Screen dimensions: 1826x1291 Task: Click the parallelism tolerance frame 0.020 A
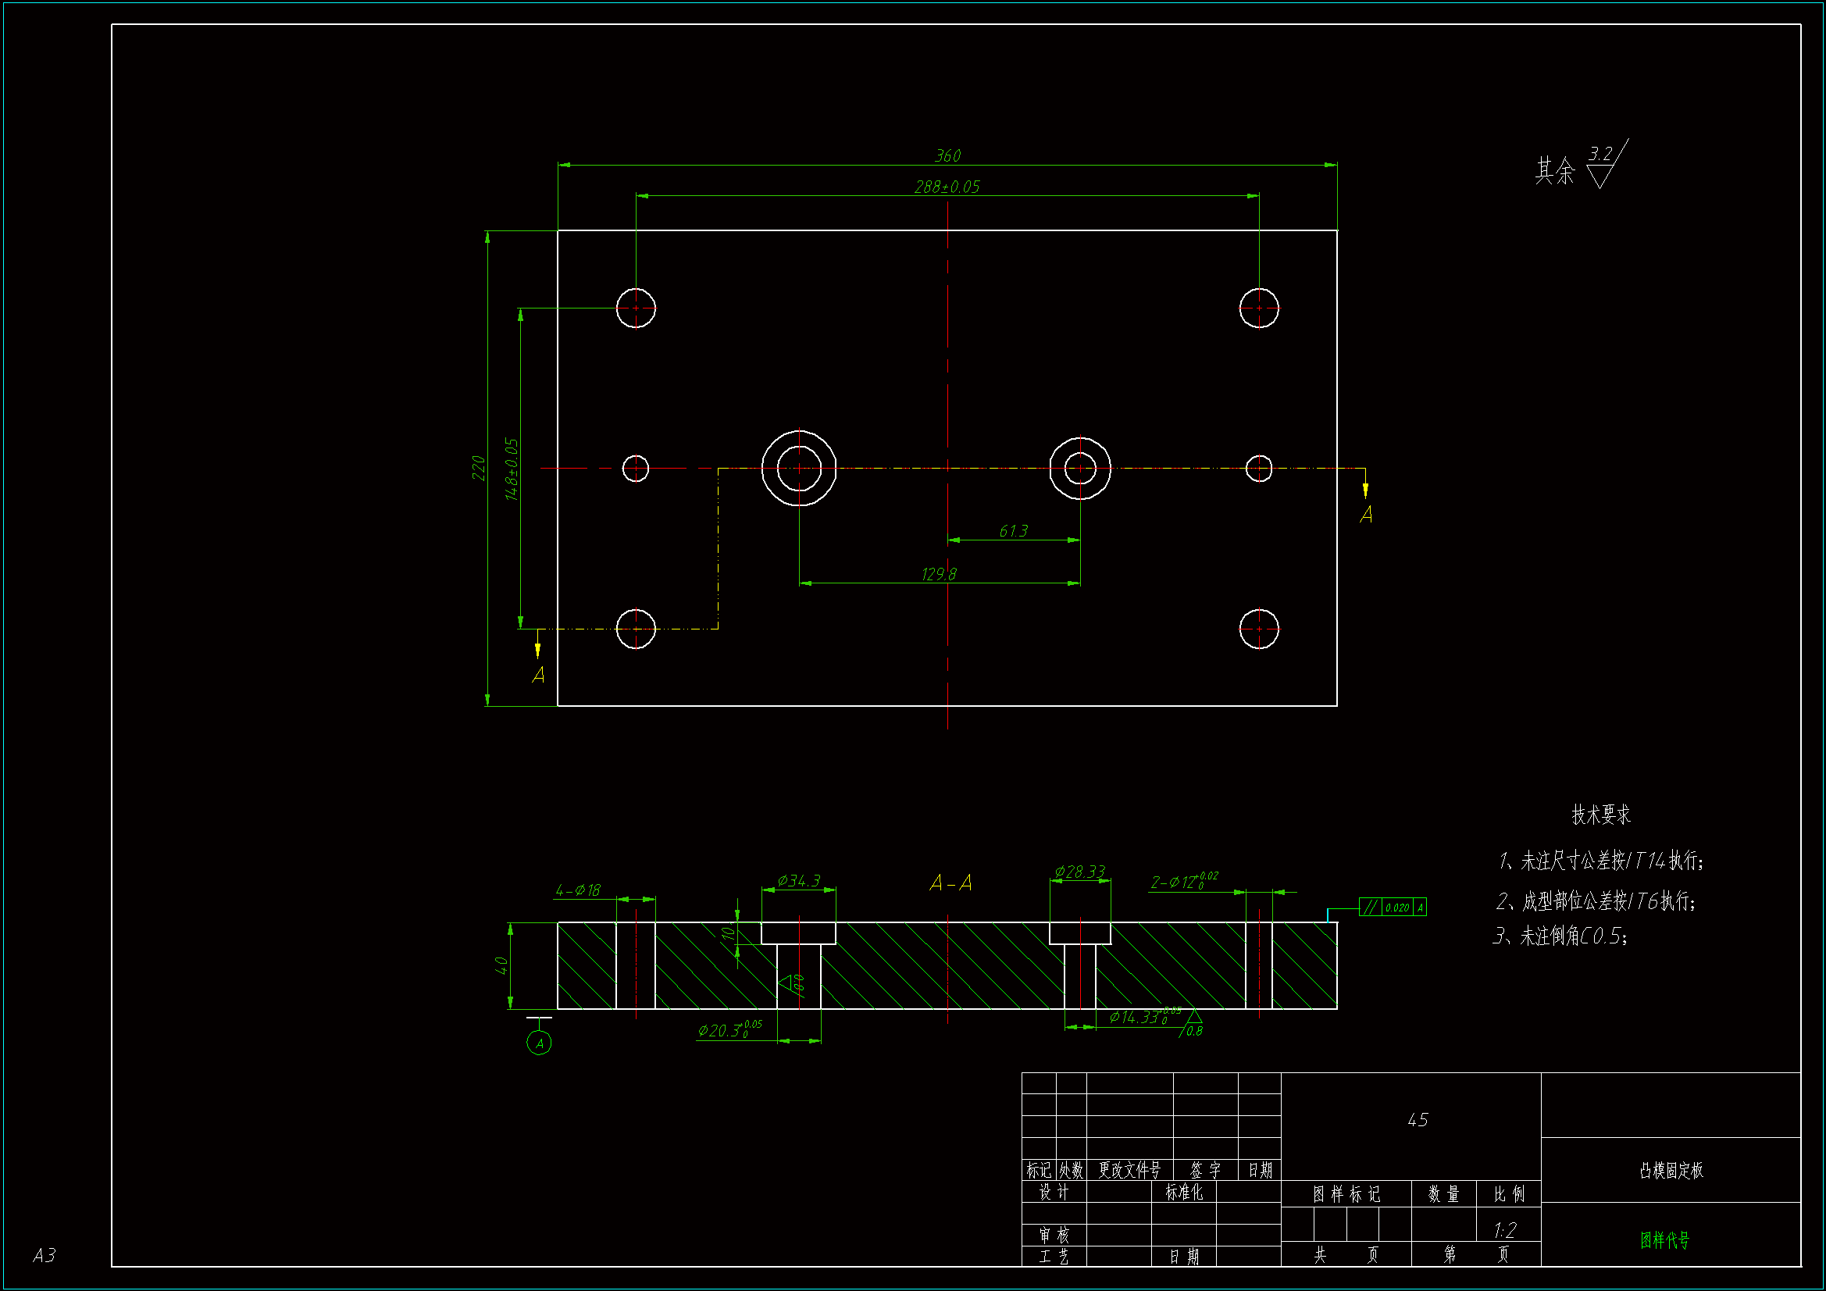coord(1393,907)
